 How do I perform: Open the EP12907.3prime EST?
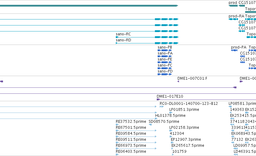[x=186, y=140]
